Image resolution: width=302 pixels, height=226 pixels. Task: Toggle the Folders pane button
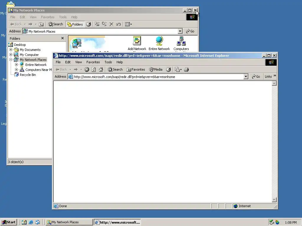(75, 24)
